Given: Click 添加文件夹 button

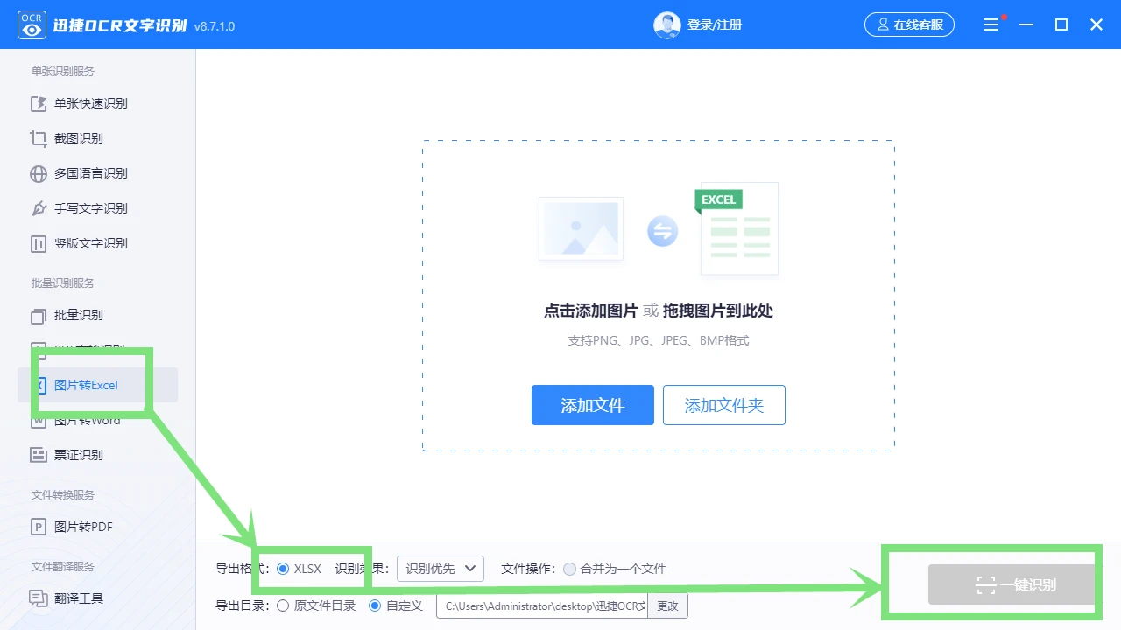Looking at the screenshot, I should (x=724, y=405).
